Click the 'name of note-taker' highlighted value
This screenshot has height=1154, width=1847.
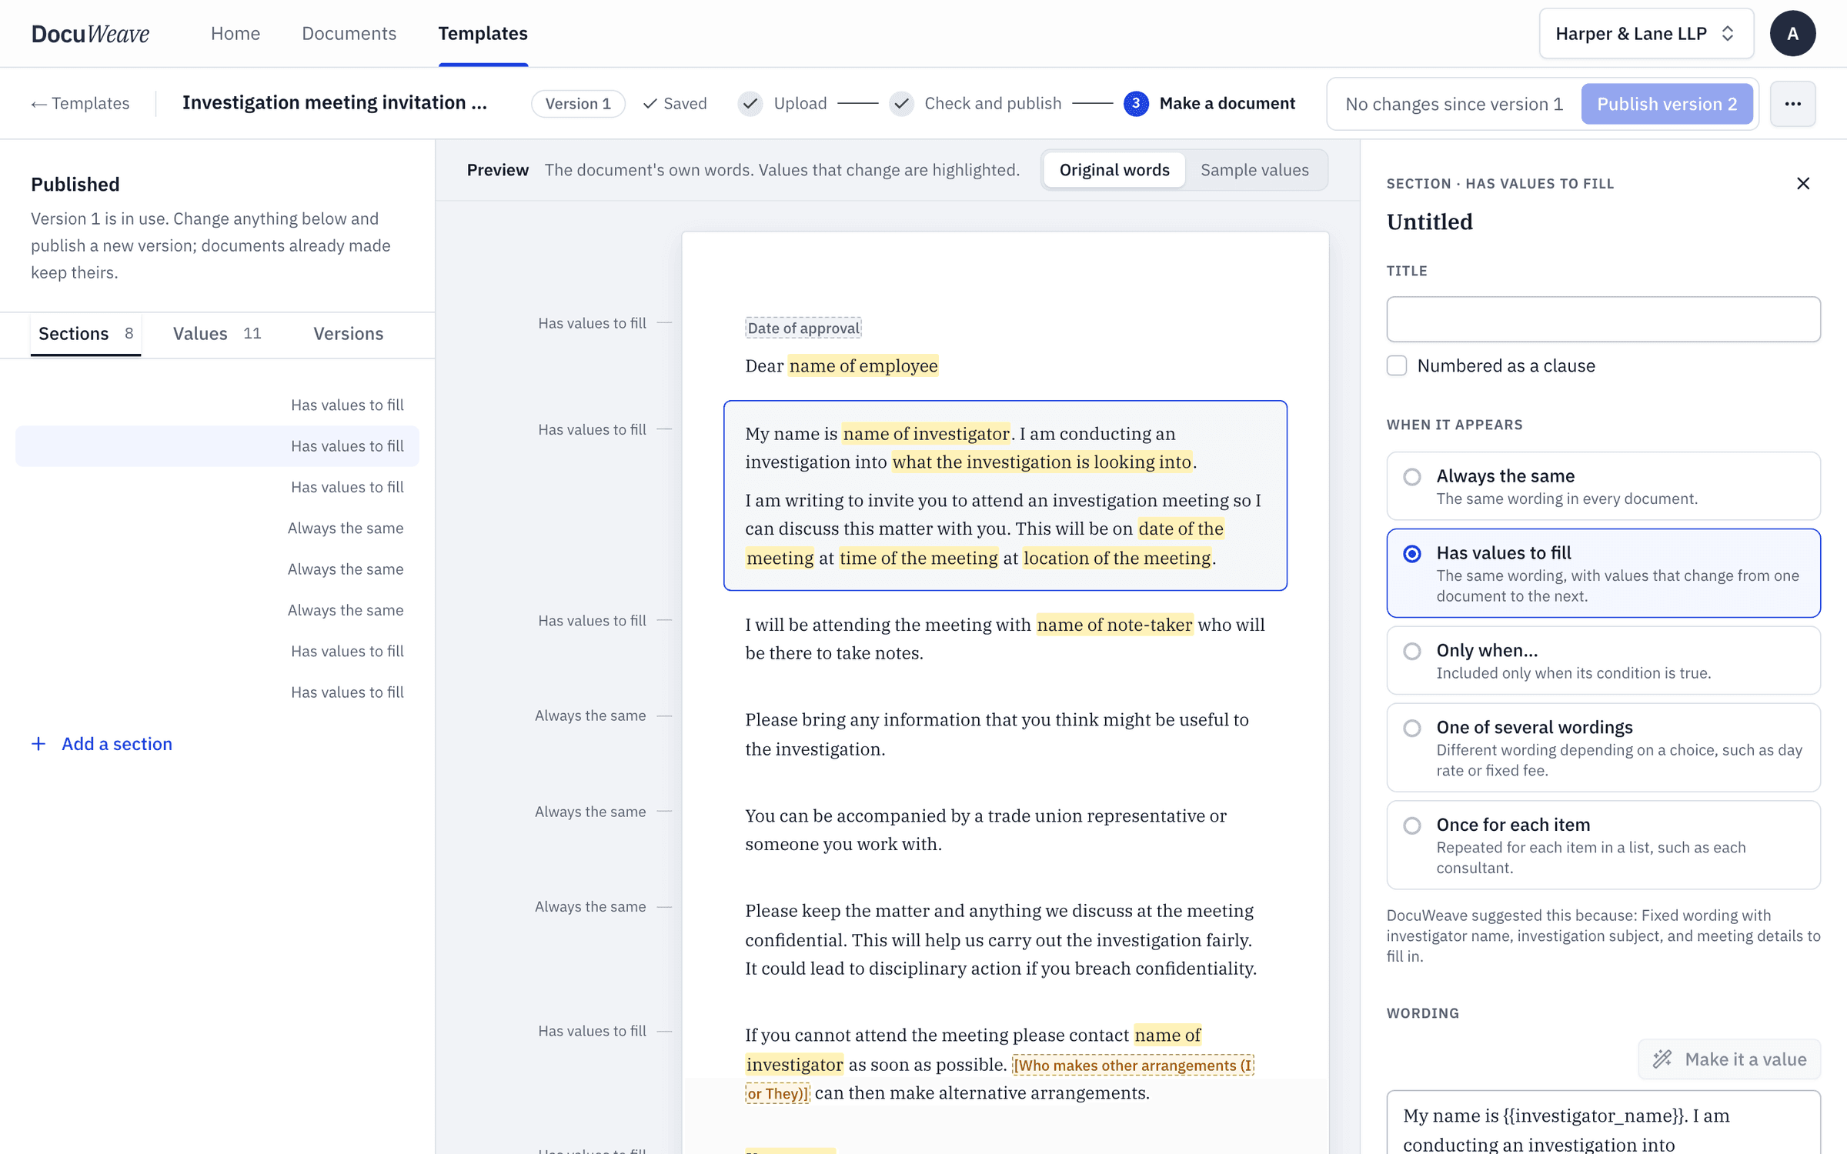pyautogui.click(x=1114, y=625)
